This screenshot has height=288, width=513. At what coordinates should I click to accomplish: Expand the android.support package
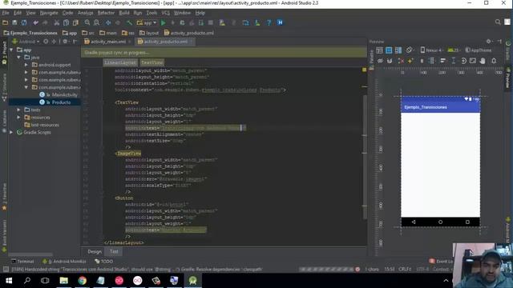[x=26, y=65]
